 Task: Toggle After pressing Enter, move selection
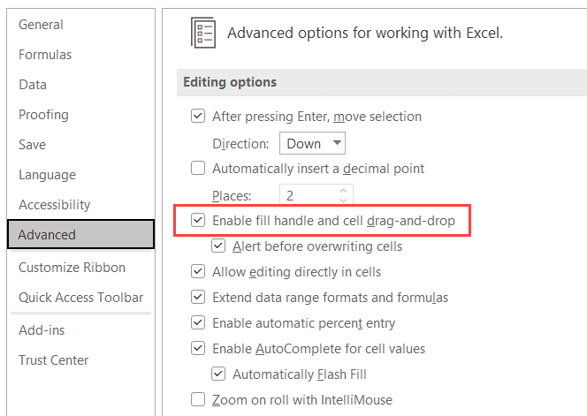click(198, 117)
